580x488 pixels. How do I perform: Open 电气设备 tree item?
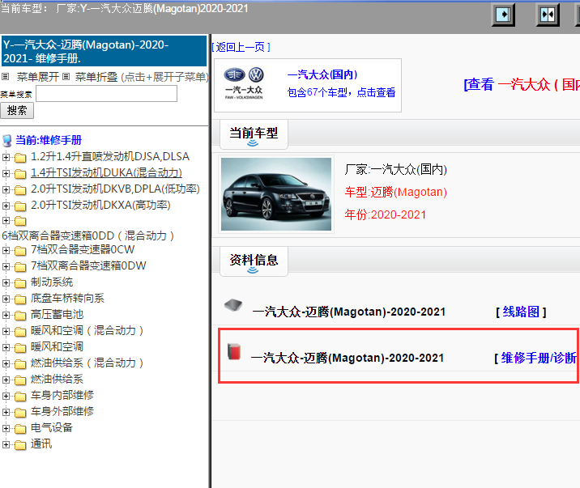(52, 428)
